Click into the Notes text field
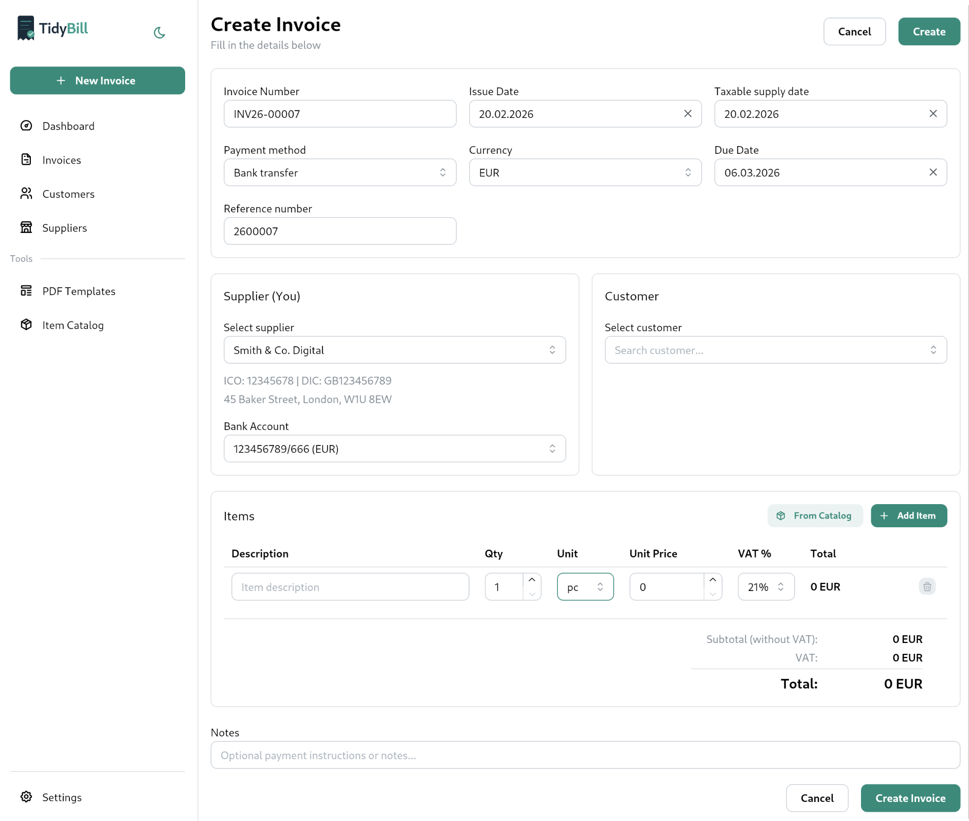The image size is (969, 821). tap(585, 755)
